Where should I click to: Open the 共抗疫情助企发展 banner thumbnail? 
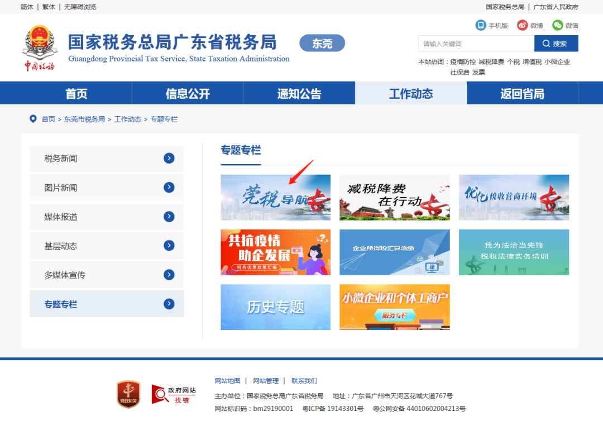275,252
